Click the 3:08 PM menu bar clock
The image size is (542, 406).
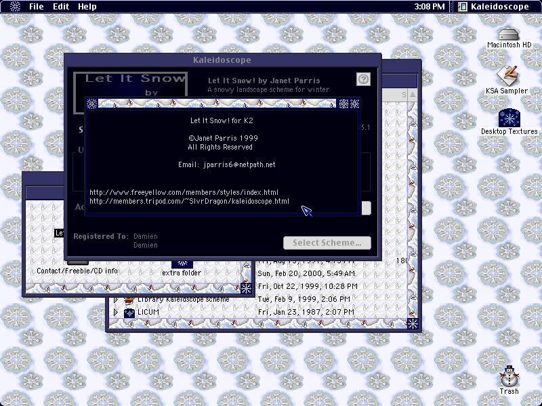pyautogui.click(x=430, y=7)
